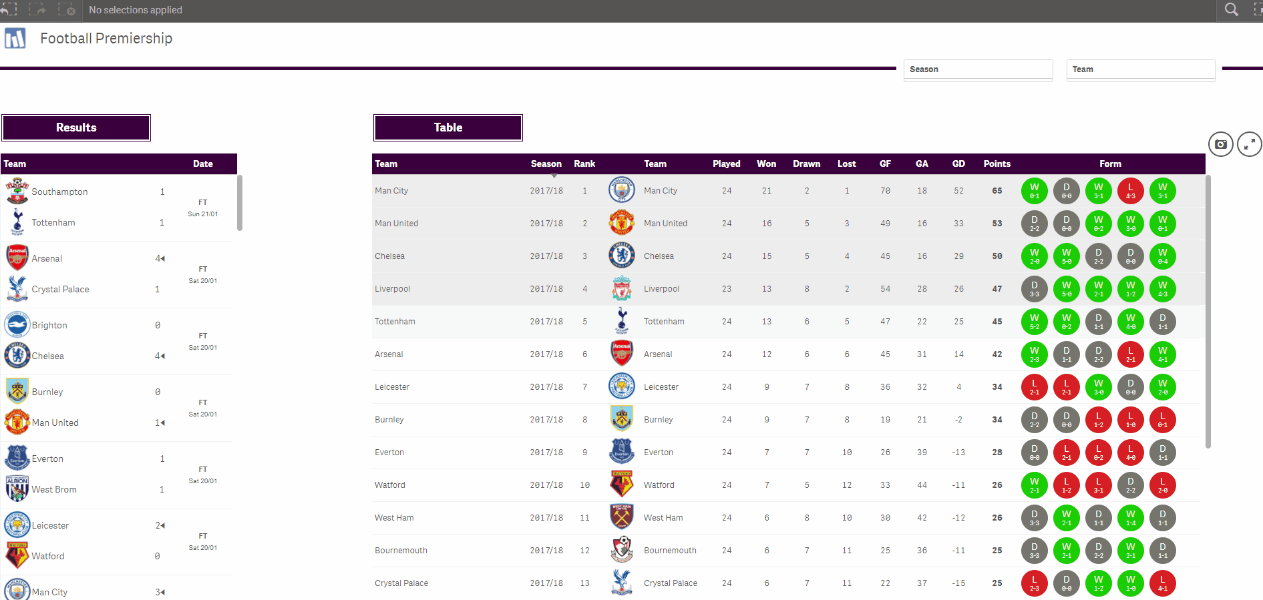1263x600 pixels.
Task: Click the Date column header in Results
Action: point(203,164)
